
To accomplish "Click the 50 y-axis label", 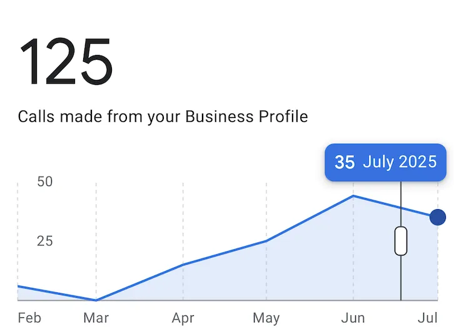I will [x=45, y=182].
